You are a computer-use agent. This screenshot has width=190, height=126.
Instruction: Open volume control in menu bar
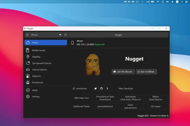coord(167,2)
